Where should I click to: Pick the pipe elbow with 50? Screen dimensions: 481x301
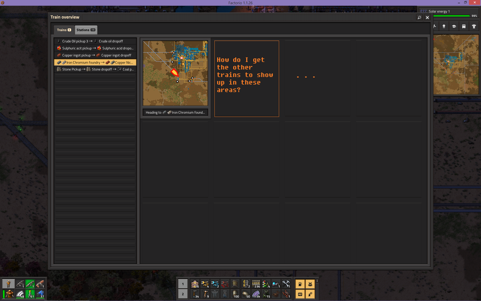tap(246, 294)
